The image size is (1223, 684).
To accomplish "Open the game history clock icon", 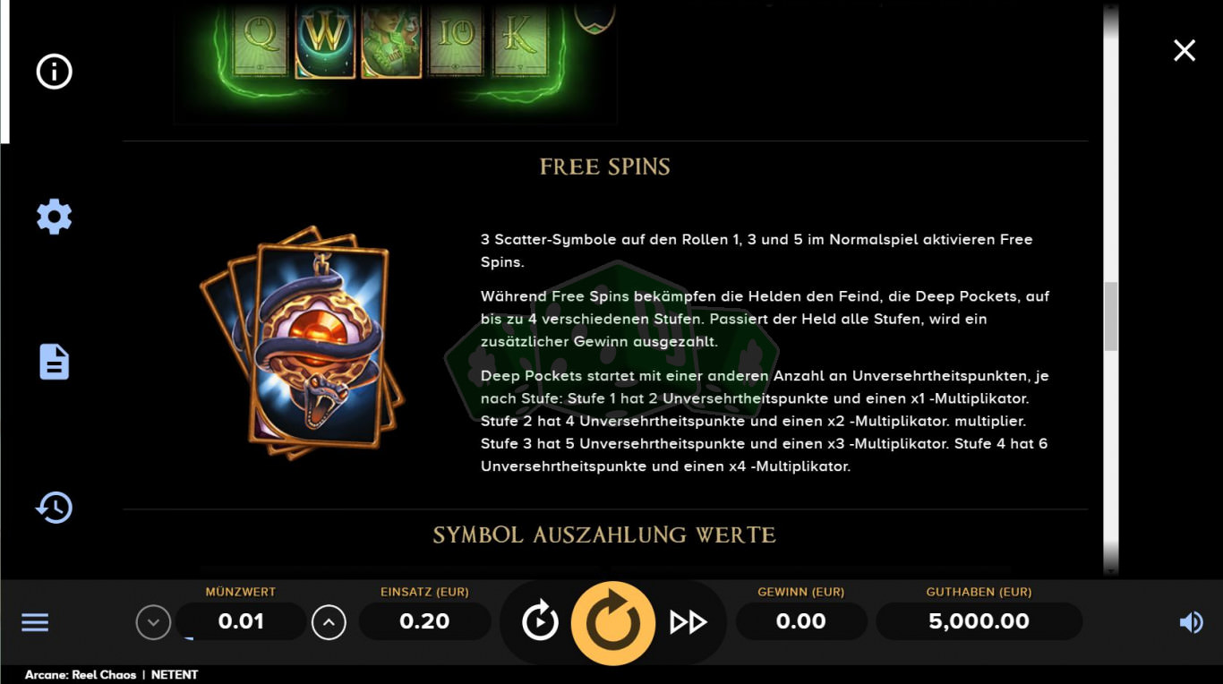I will point(54,508).
